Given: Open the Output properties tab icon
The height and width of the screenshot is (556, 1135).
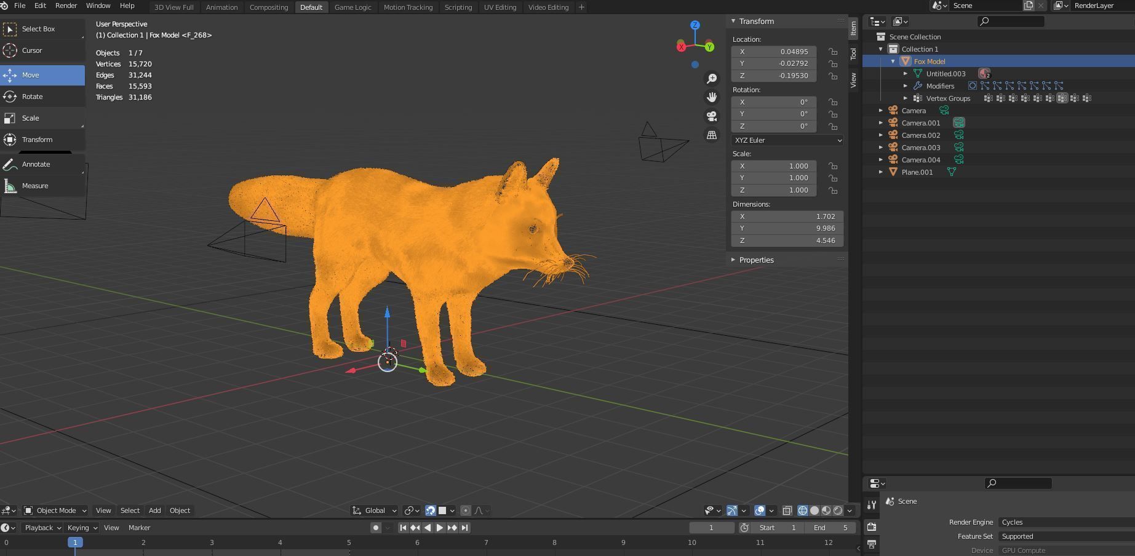Looking at the screenshot, I should point(872,544).
